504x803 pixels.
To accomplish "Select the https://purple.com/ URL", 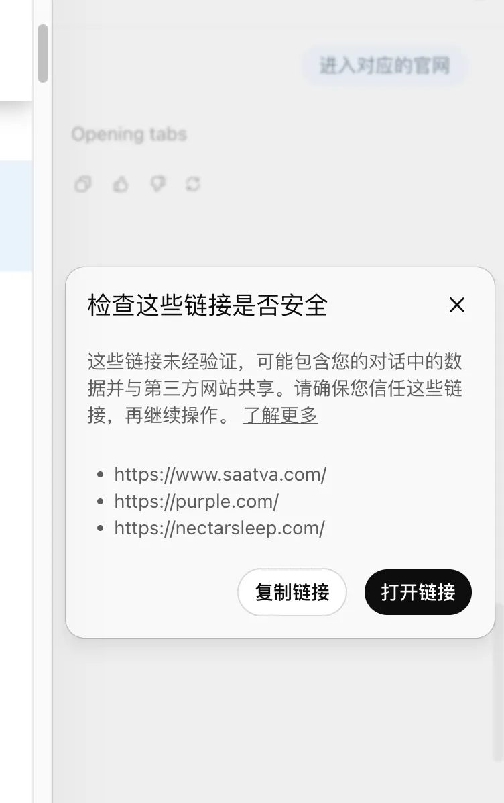I will [196, 502].
